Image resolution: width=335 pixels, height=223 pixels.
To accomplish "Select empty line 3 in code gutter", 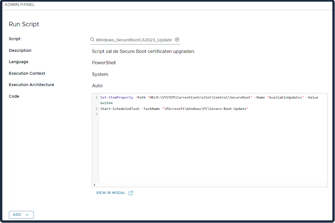I will click(96, 114).
